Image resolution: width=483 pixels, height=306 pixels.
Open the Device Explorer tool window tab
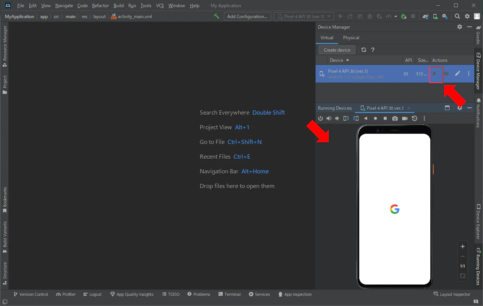[x=478, y=222]
